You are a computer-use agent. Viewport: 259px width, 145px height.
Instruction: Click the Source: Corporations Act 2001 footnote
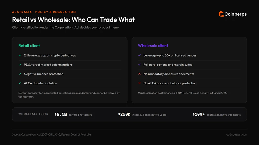(x=52, y=134)
